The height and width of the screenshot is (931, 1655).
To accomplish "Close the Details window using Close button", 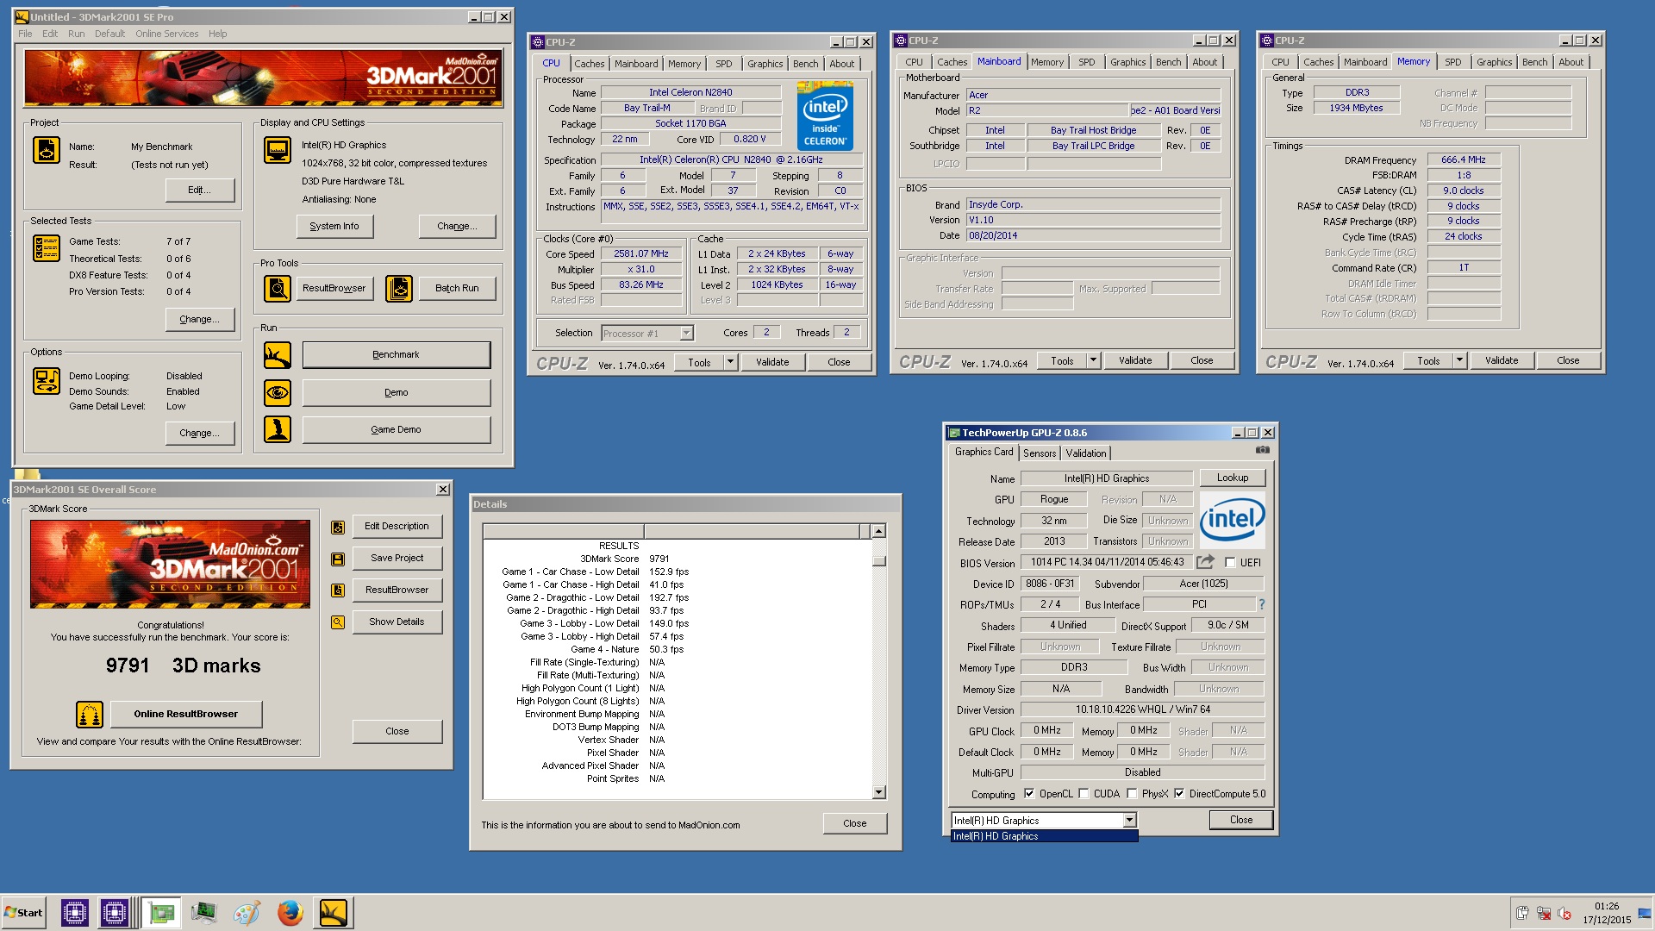I will coord(854,823).
